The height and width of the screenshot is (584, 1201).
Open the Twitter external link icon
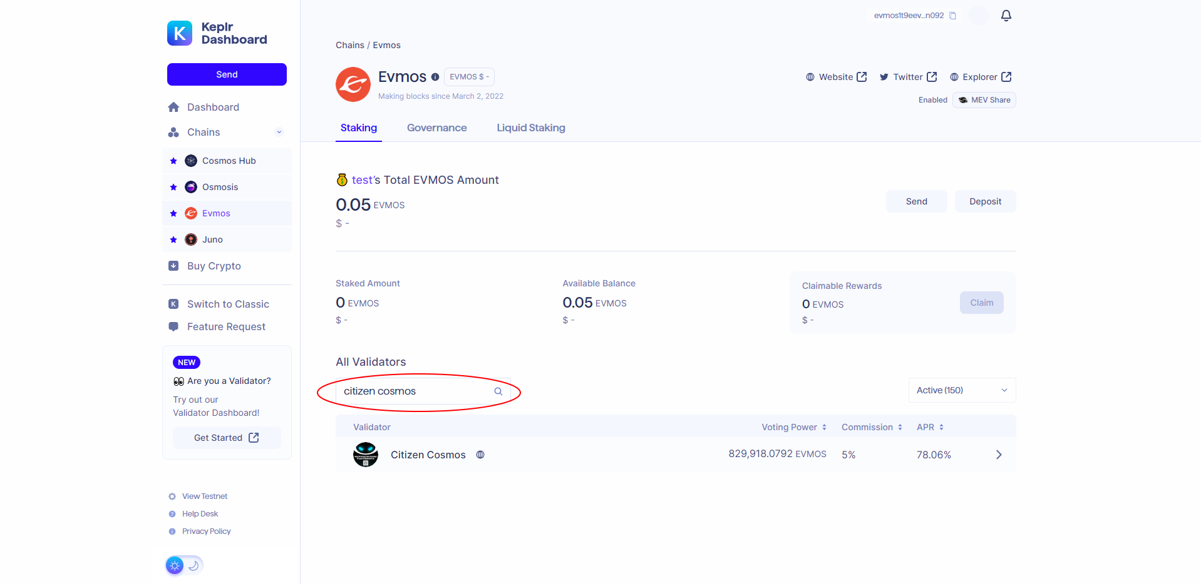tap(932, 77)
